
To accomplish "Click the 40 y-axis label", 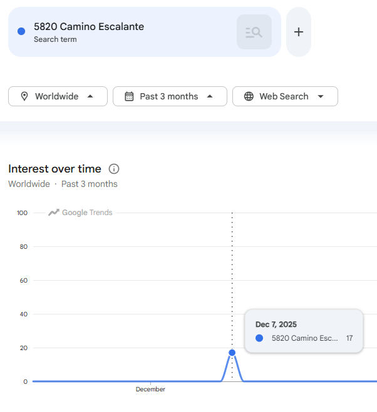I will coord(24,314).
